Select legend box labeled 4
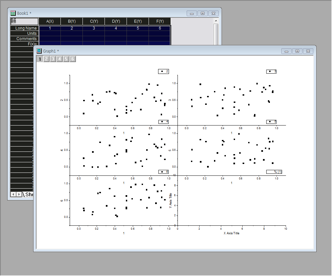 tap(163, 122)
